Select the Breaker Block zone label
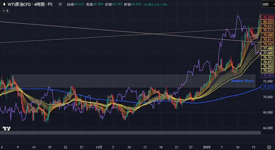The width and height of the screenshot is (275, 150). (243, 81)
